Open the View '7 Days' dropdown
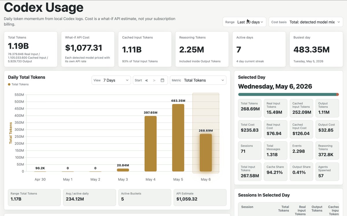The width and height of the screenshot is (347, 216). tap(111, 80)
